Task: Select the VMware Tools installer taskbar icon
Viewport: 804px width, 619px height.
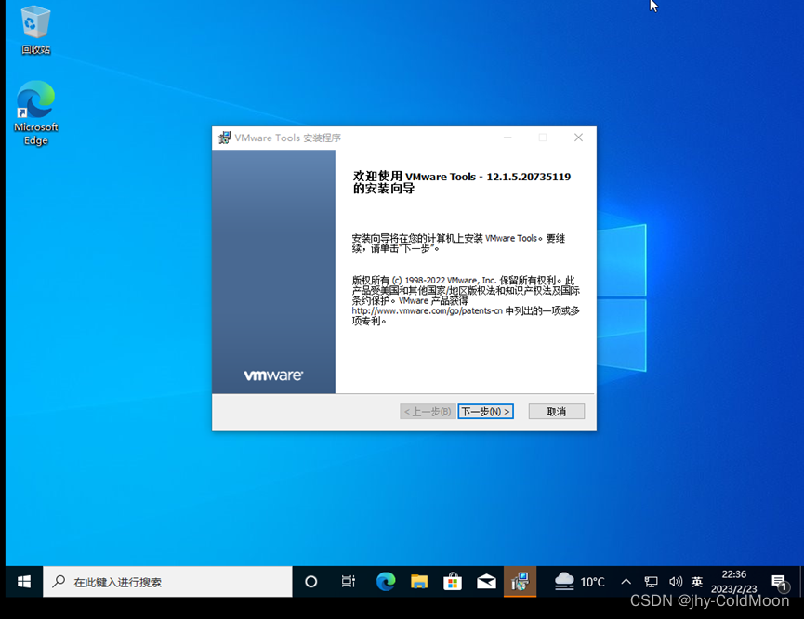Action: point(520,581)
